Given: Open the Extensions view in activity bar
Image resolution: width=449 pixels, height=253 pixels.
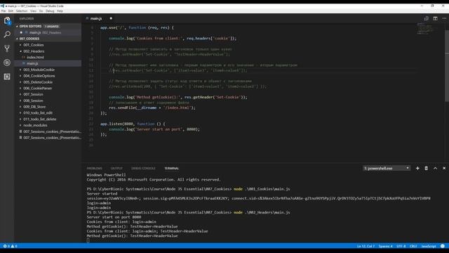Looking at the screenshot, I should tap(7, 77).
